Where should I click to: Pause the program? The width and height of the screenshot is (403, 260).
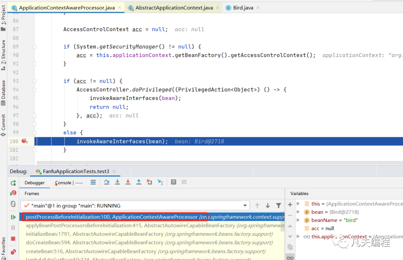pyautogui.click(x=13, y=228)
